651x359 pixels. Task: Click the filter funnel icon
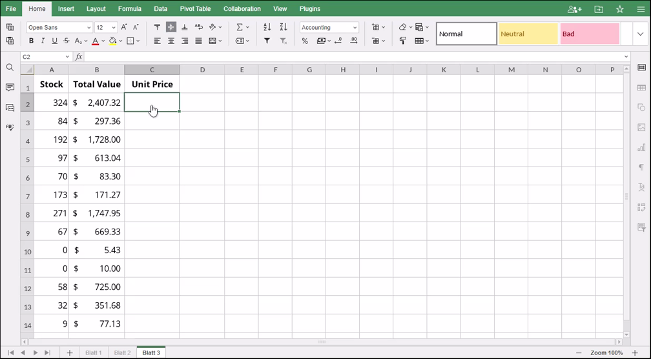point(267,41)
